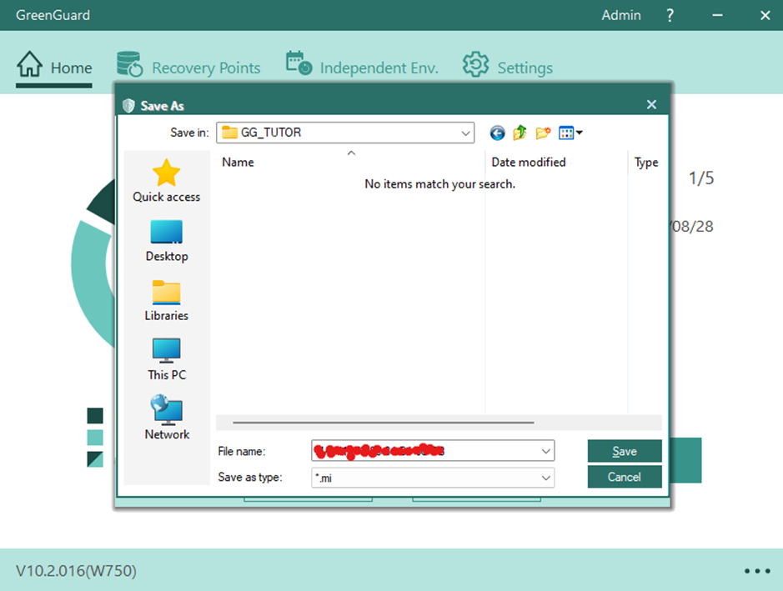This screenshot has width=783, height=591.
Task: Open Libraries from the places bar
Action: coord(167,299)
